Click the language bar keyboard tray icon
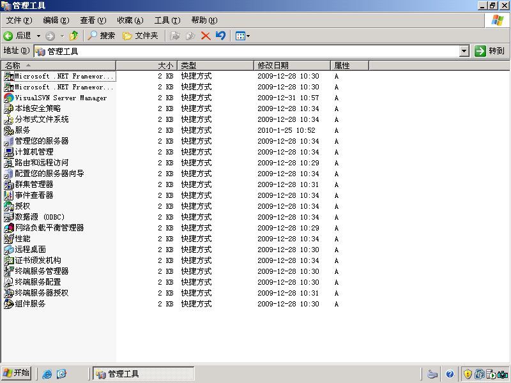Viewport: 511px width, 383px height. [x=432, y=374]
